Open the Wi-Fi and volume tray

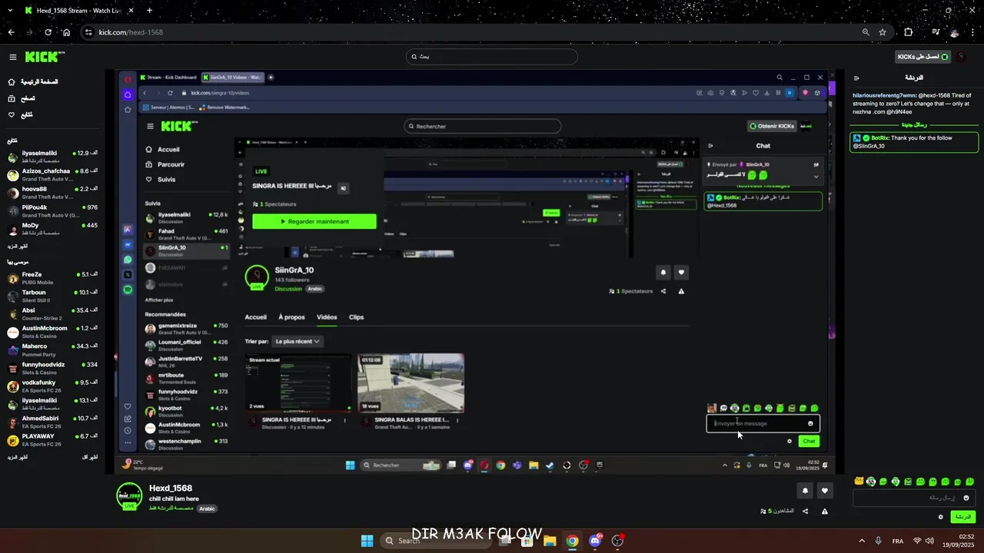pyautogui.click(x=925, y=541)
